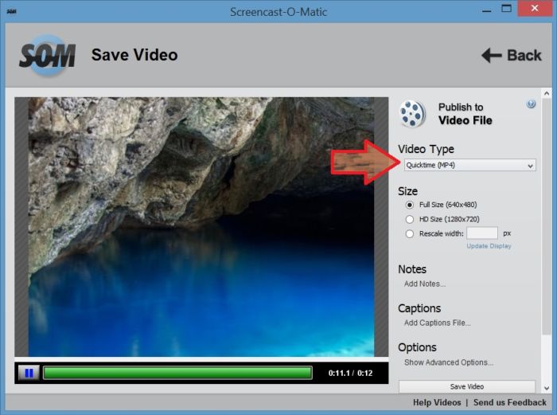Viewport: 557px width, 415px height.
Task: Click the 0:11.1 / 0:12 time display
Action: pyautogui.click(x=350, y=373)
